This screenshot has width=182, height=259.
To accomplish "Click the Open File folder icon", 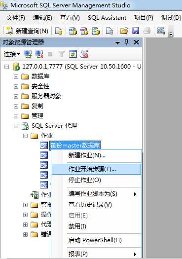I will coord(124,31).
